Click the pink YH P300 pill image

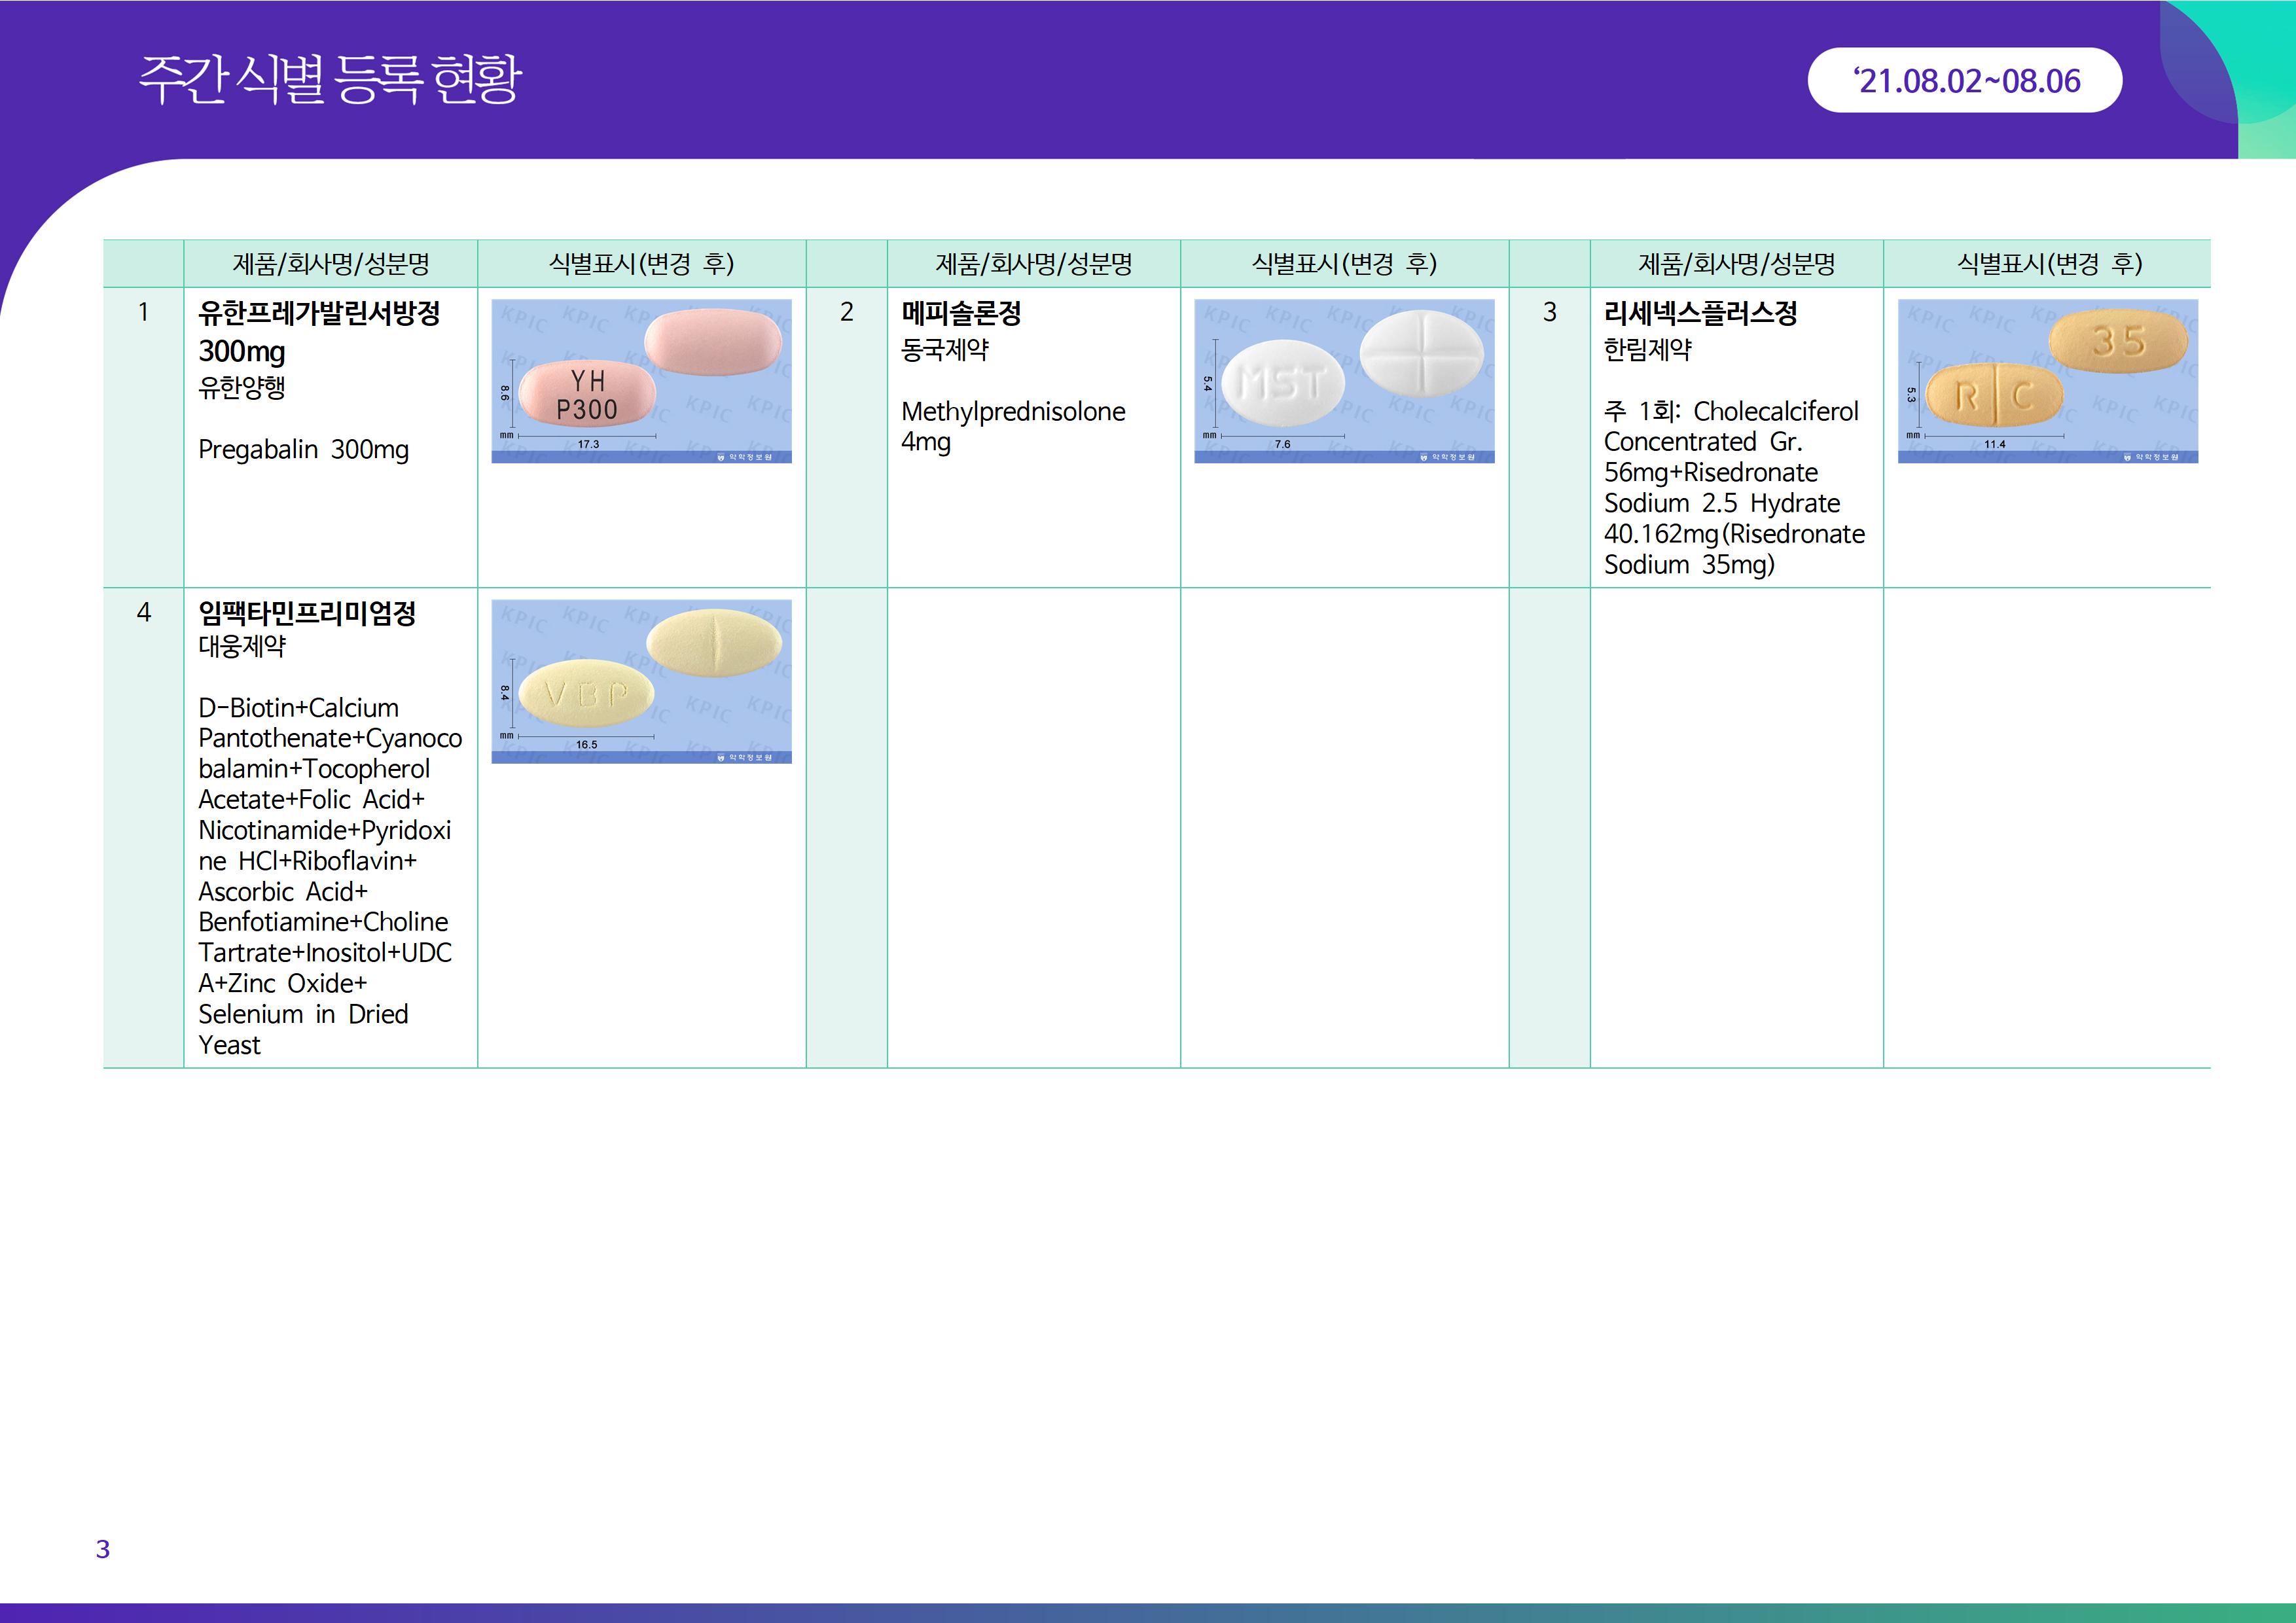(x=587, y=394)
